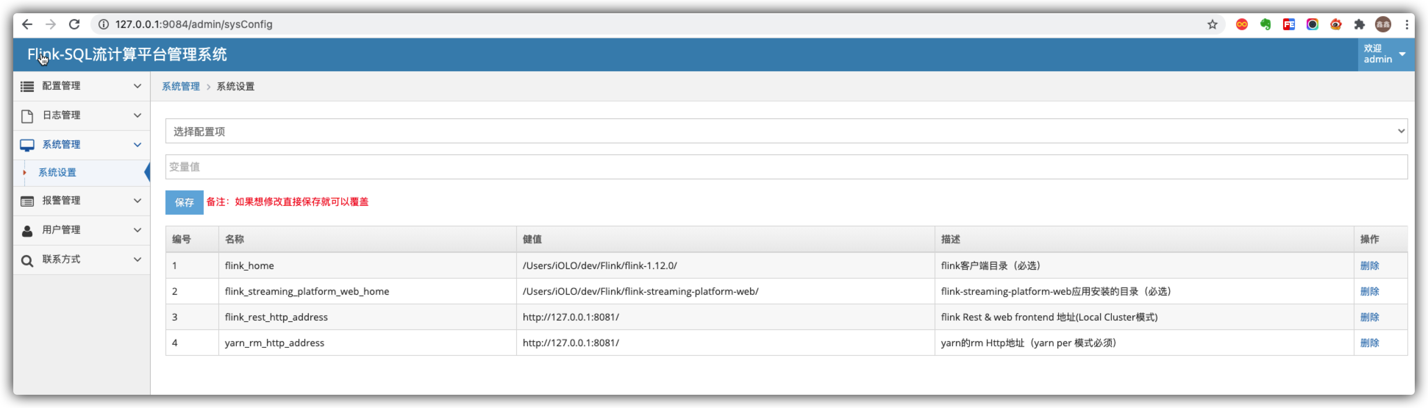Click the 保存 button
The width and height of the screenshot is (1428, 408).
point(184,202)
